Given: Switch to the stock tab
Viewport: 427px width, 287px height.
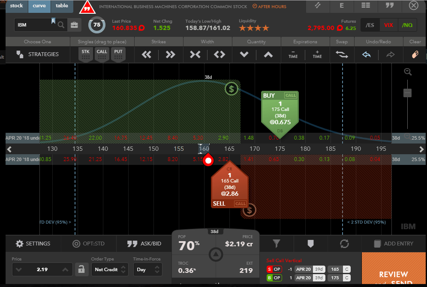Looking at the screenshot, I should point(17,6).
